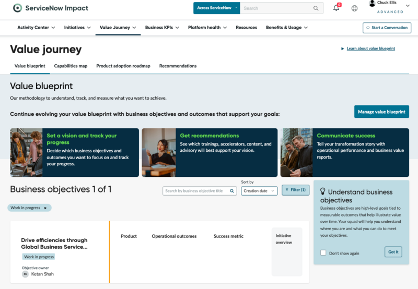Click the triangle beside Learn about value blueprint

point(343,49)
